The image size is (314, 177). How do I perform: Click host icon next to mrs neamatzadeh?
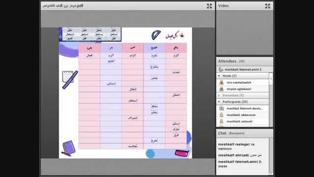pyautogui.click(x=221, y=83)
